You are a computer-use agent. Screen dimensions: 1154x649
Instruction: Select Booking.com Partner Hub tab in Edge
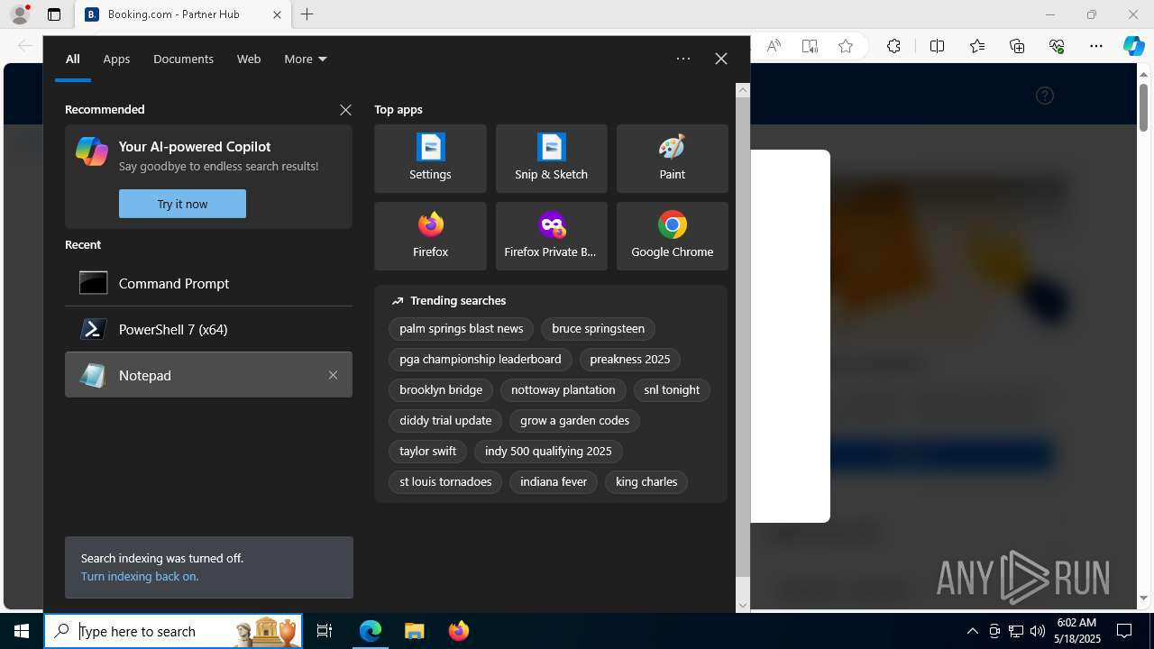point(182,14)
